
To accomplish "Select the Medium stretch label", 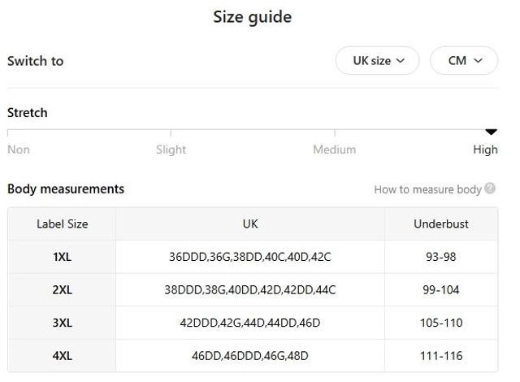I will click(334, 150).
